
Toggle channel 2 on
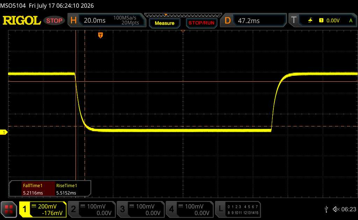click(73, 209)
